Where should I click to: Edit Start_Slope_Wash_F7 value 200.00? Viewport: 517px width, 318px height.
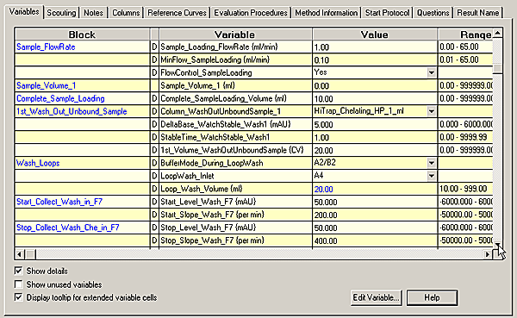pyautogui.click(x=375, y=215)
